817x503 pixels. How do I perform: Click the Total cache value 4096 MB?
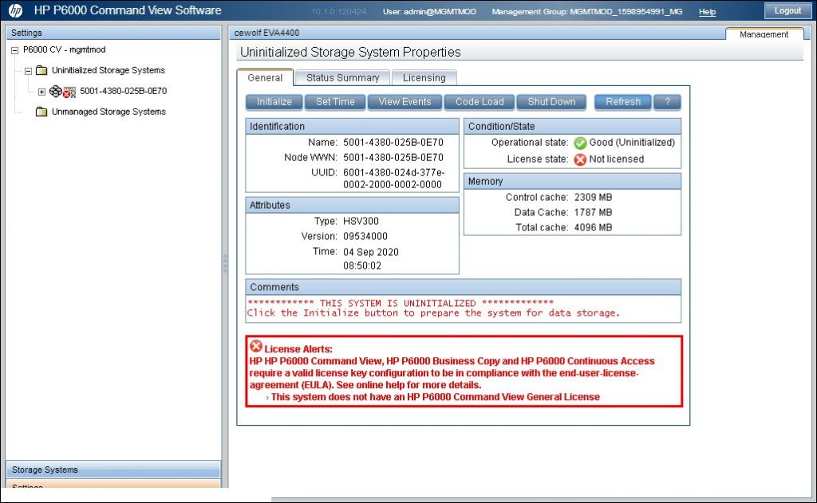pos(593,227)
